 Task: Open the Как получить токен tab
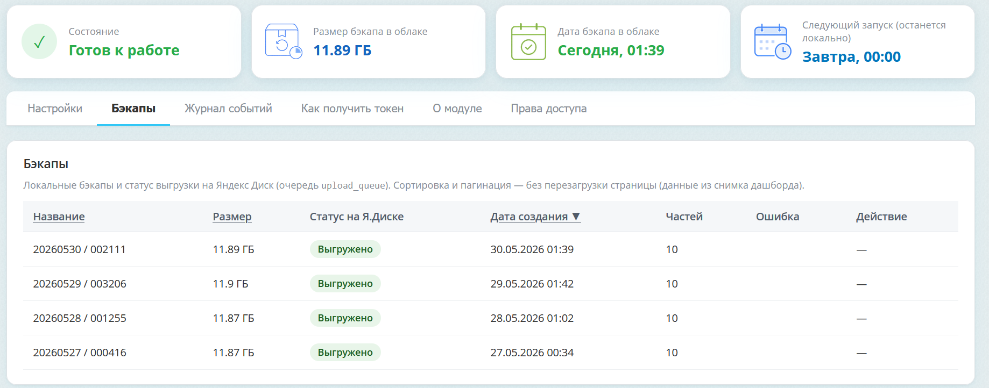tap(352, 109)
